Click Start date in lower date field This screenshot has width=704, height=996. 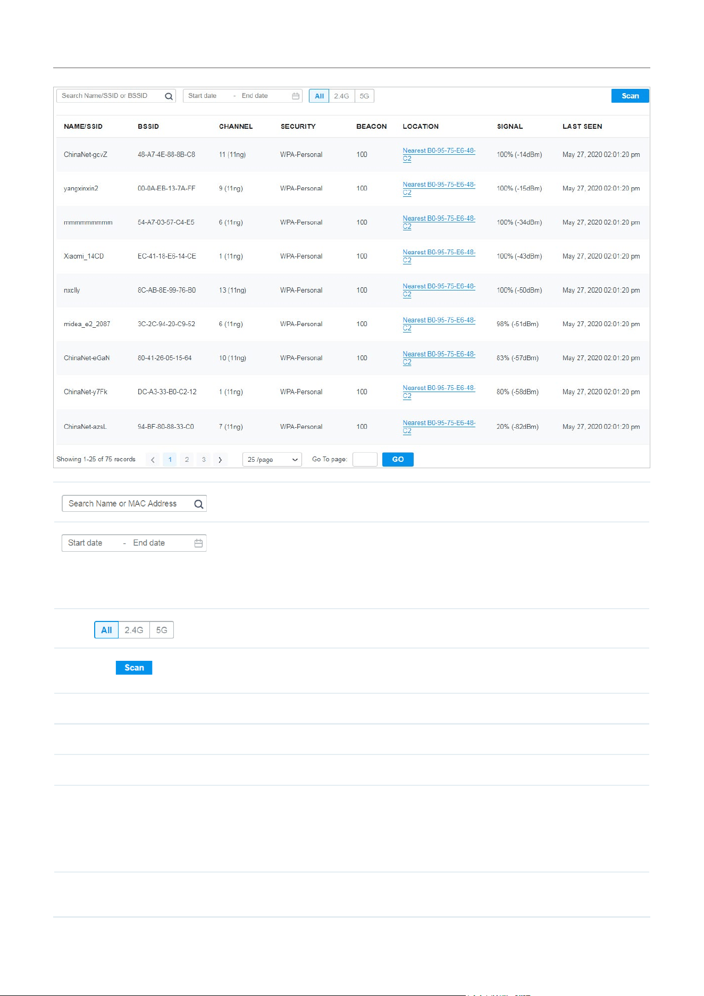[x=85, y=543]
